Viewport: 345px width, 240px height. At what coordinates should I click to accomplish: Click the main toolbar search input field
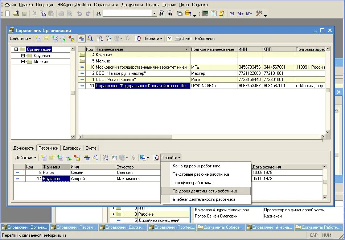[x=127, y=13]
